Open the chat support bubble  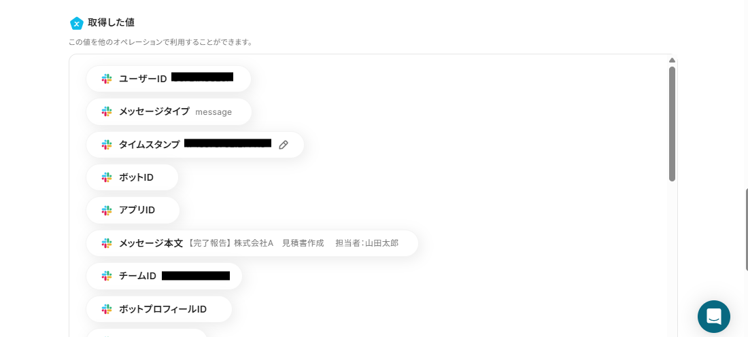[x=713, y=317]
